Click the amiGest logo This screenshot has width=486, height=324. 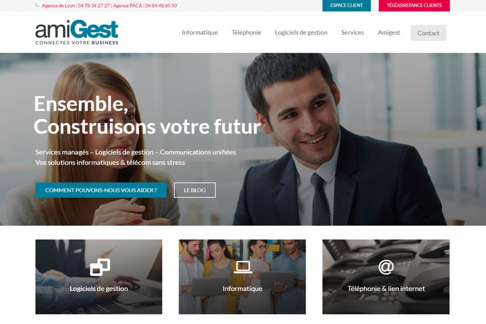[76, 32]
